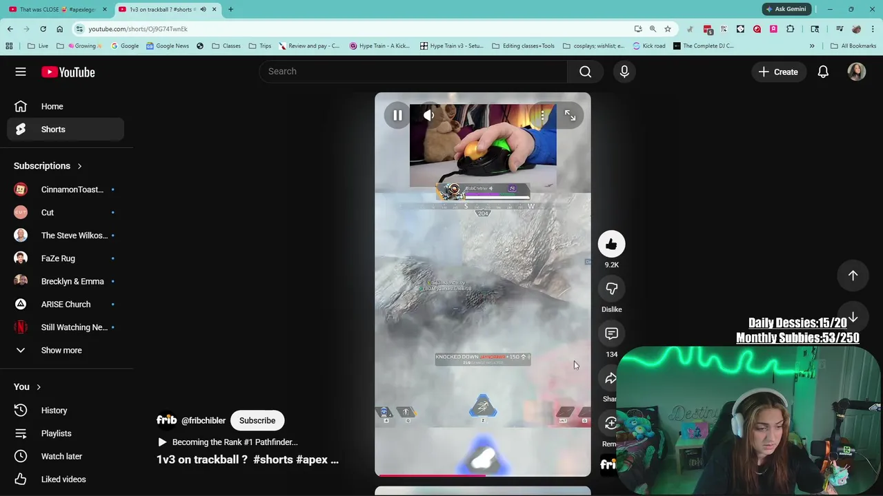The width and height of the screenshot is (883, 496).
Task: Open Liked videos in the sidebar
Action: [x=66, y=479]
